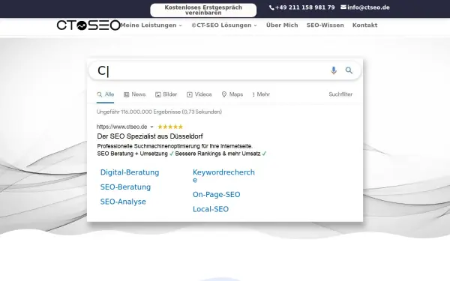This screenshot has height=281, width=450.
Task: Open the On-Page-SEO link
Action: pos(217,194)
